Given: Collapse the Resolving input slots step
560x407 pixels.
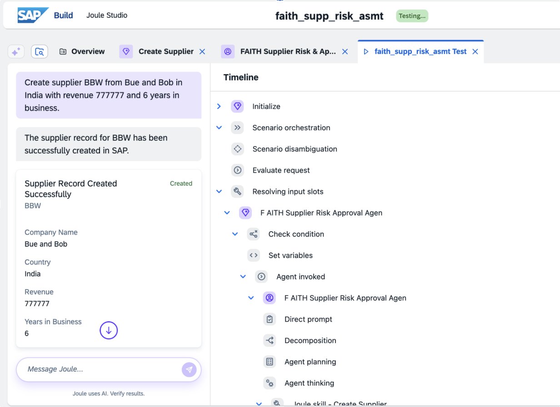Looking at the screenshot, I should [x=219, y=192].
